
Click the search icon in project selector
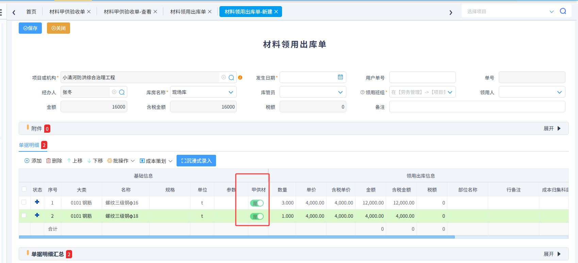(x=563, y=11)
